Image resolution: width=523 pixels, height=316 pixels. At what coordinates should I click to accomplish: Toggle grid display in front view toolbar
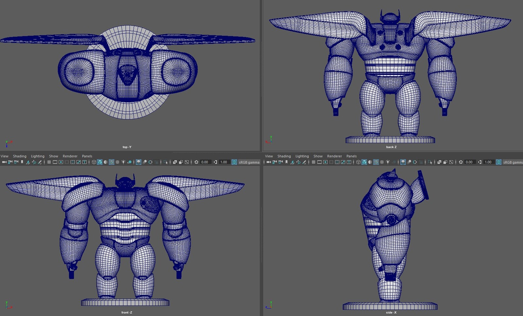[x=49, y=162]
